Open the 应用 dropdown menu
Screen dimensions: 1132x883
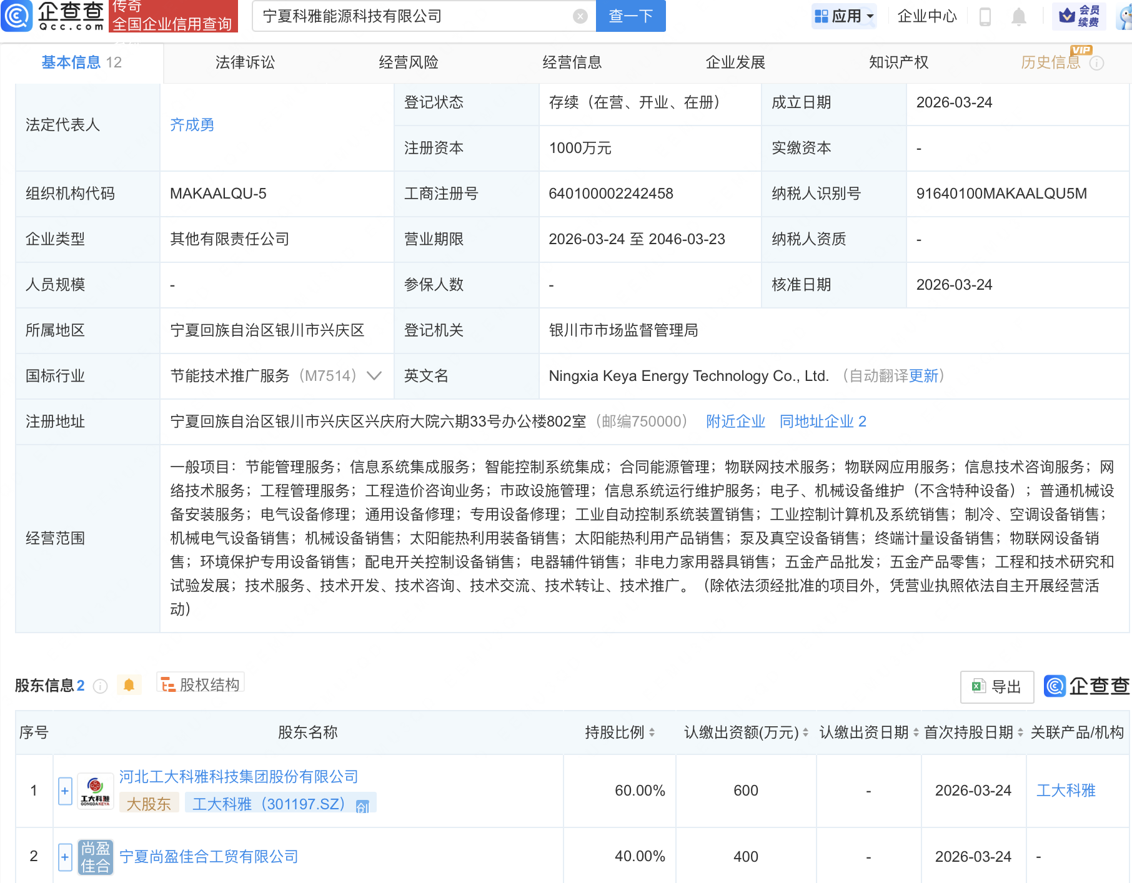click(844, 16)
